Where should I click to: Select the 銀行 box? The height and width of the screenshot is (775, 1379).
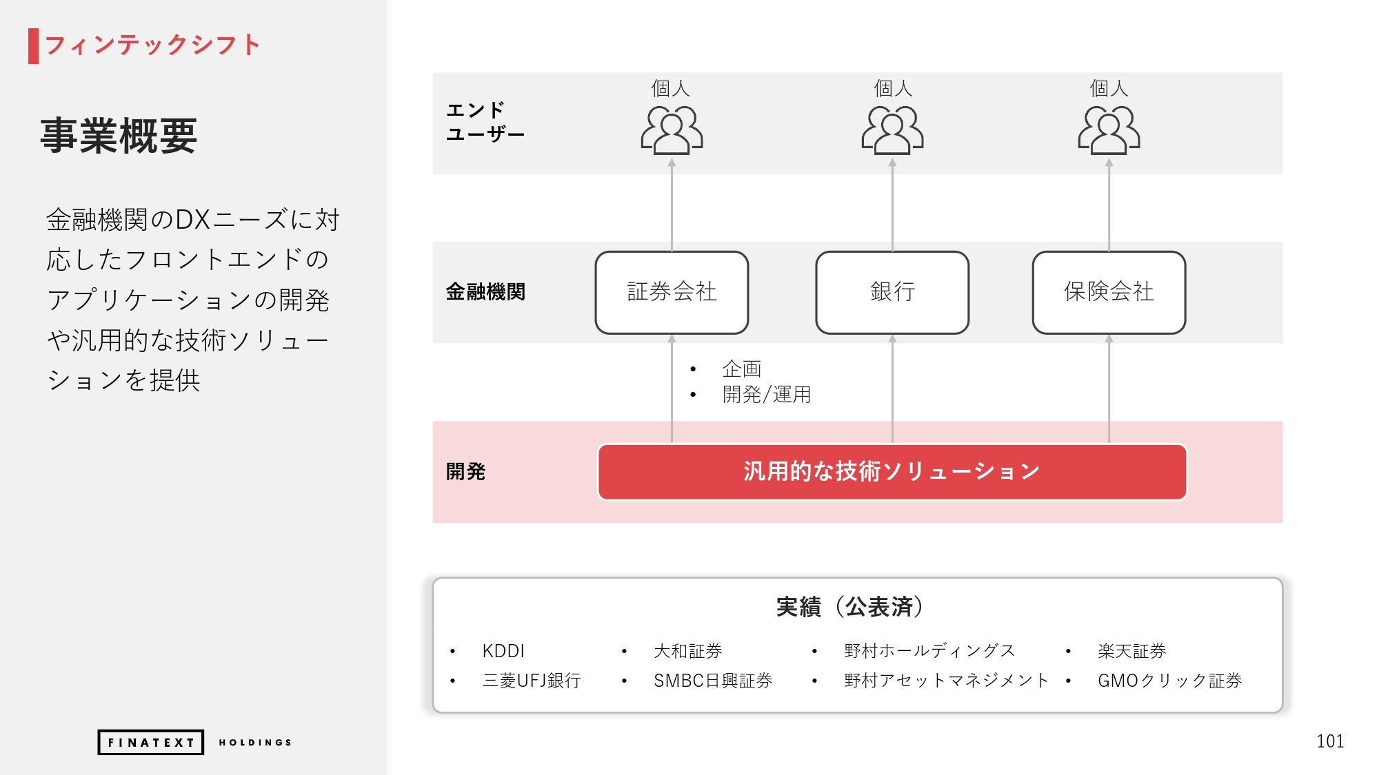[x=892, y=292]
